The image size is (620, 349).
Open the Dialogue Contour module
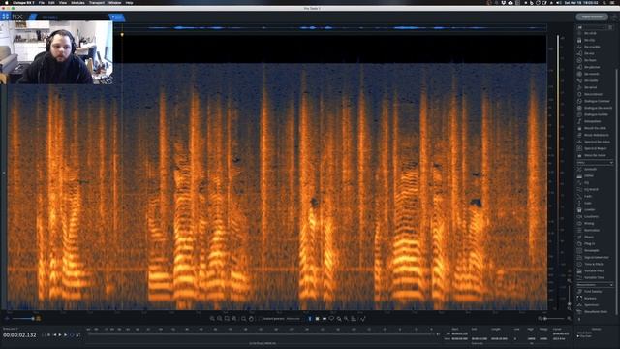597,101
